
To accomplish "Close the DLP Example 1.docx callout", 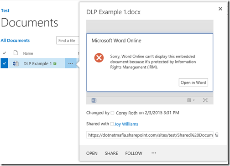I will pos(220,9).
